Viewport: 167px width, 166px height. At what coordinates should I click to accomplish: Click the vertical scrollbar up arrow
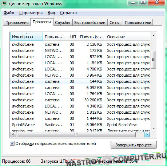[154, 36]
